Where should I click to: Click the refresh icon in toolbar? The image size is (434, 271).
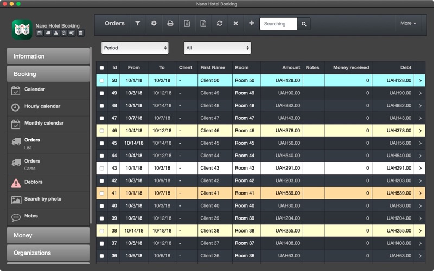220,23
